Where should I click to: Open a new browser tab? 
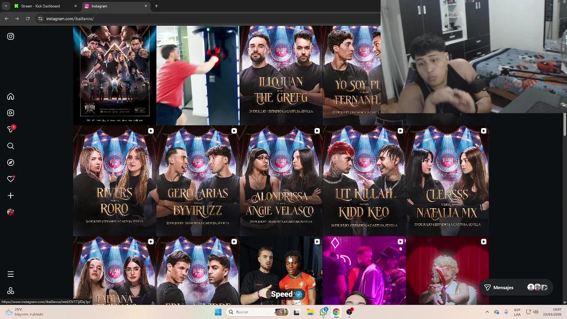(x=156, y=6)
